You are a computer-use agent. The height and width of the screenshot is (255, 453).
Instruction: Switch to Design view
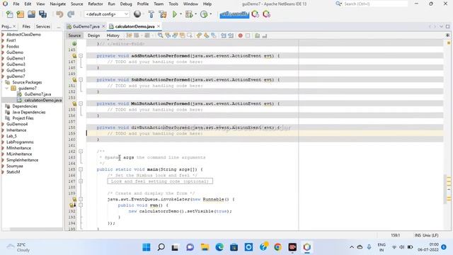(x=93, y=35)
